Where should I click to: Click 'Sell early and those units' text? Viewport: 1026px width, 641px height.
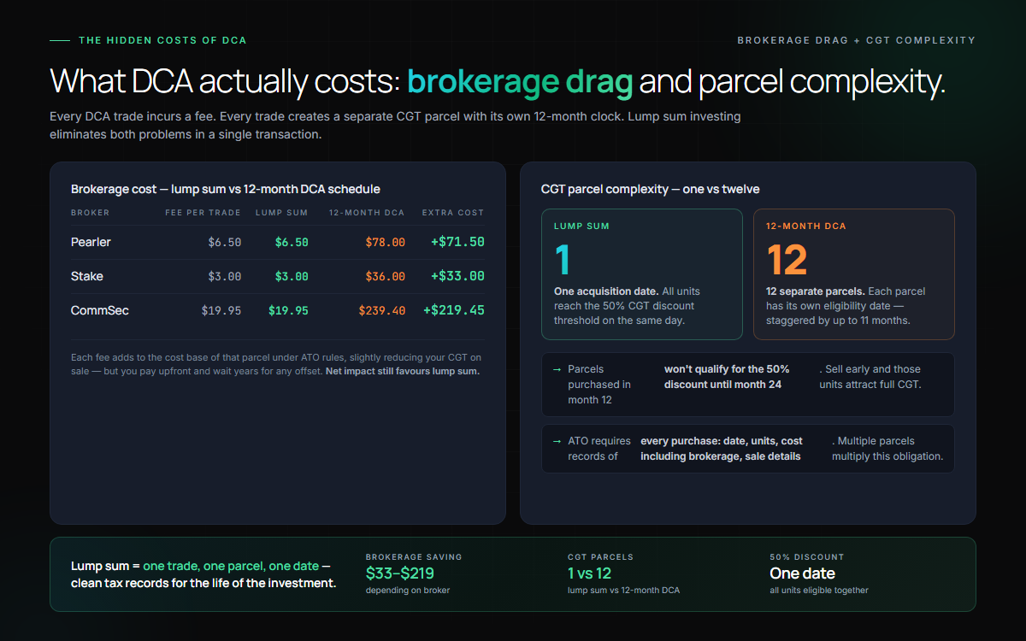(x=870, y=377)
